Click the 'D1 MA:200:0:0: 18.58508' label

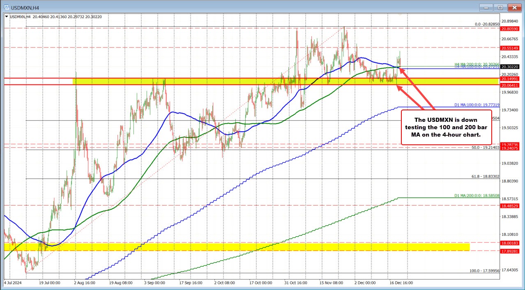477,196
